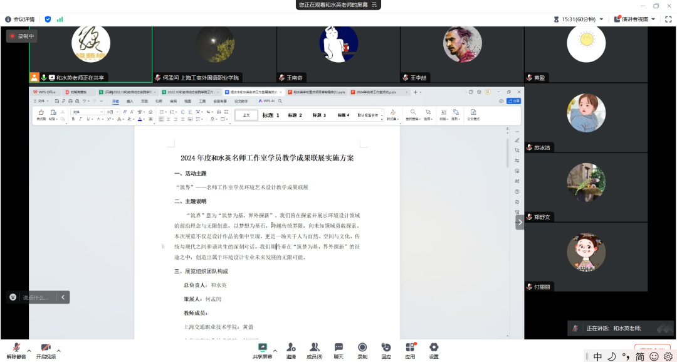Open the font color swatch

pyautogui.click(x=139, y=119)
